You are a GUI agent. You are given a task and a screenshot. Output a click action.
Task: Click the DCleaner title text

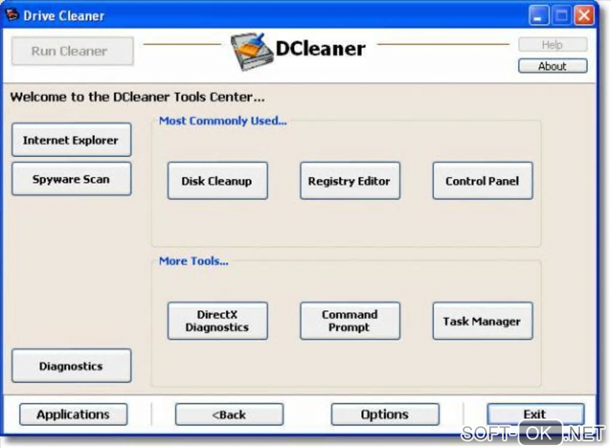[x=320, y=49]
